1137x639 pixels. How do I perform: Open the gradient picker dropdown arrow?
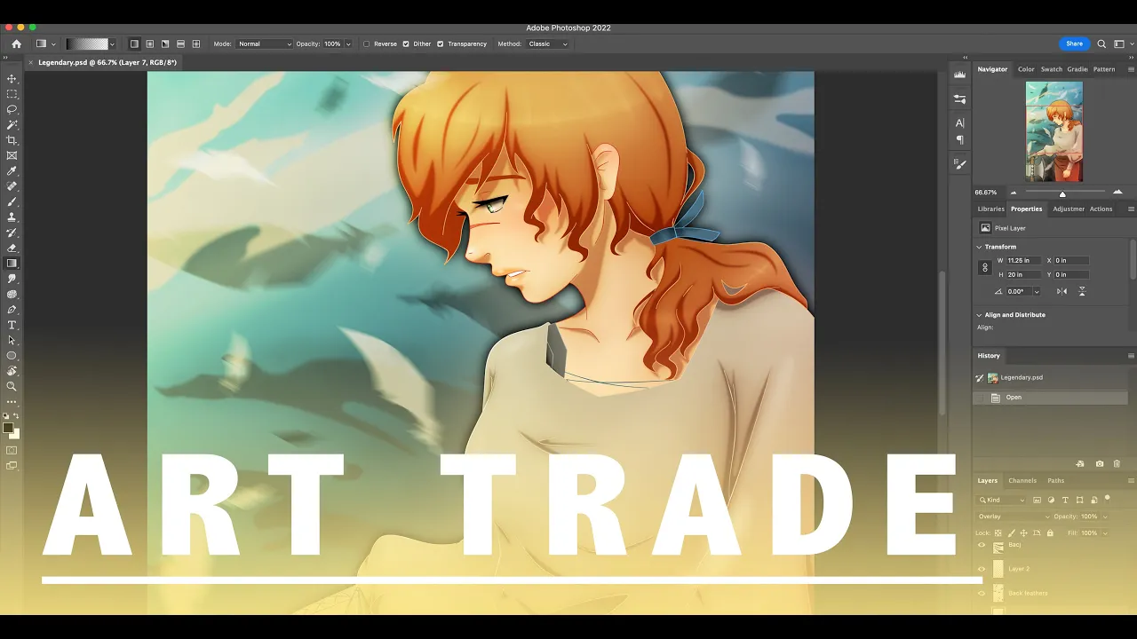tap(112, 43)
